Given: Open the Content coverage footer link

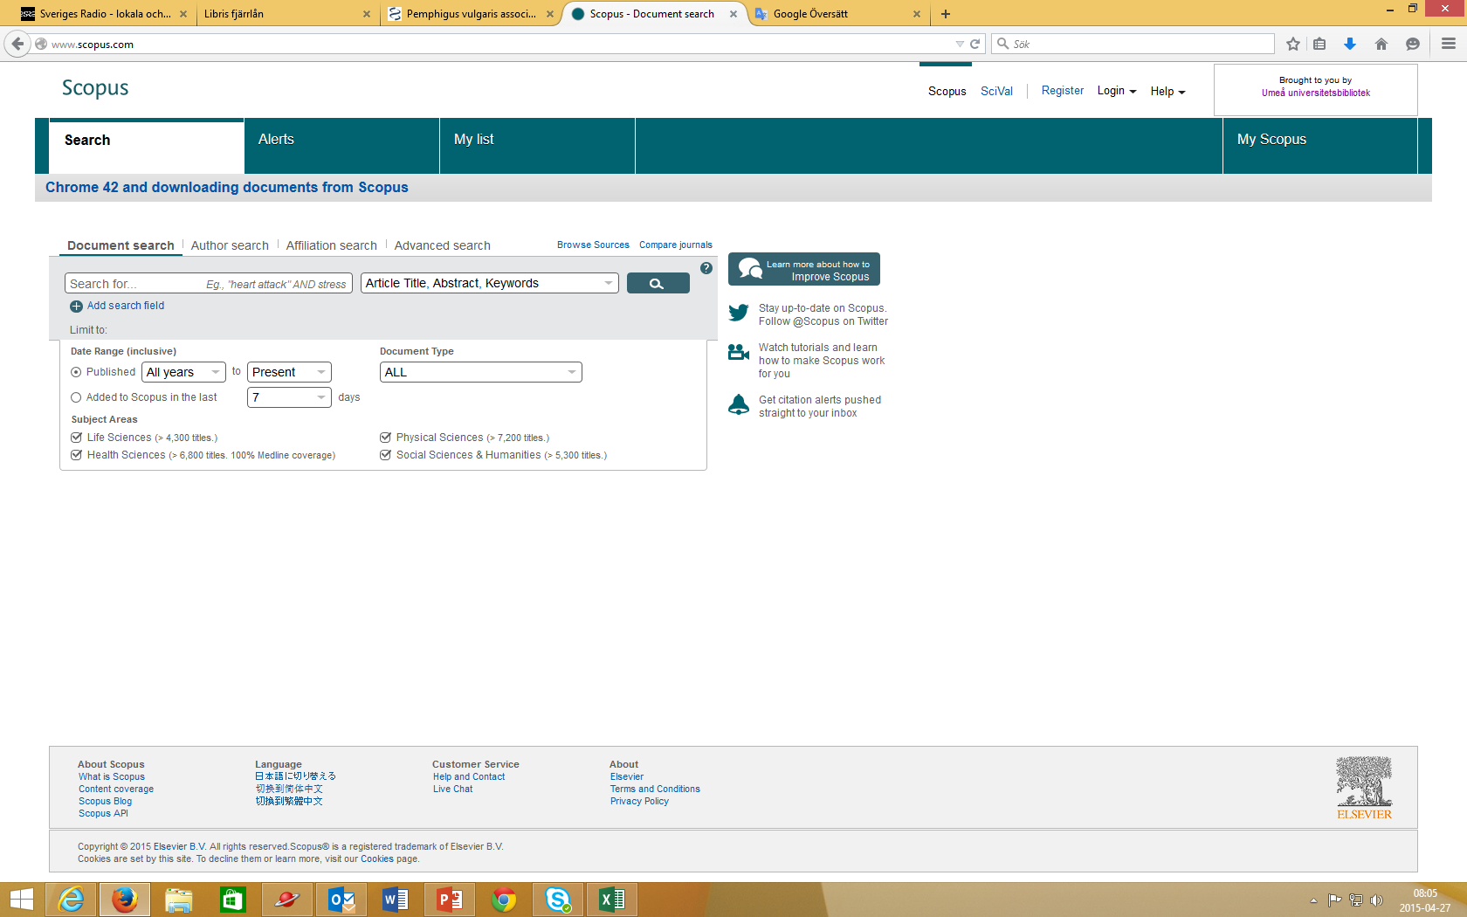Looking at the screenshot, I should pyautogui.click(x=116, y=789).
